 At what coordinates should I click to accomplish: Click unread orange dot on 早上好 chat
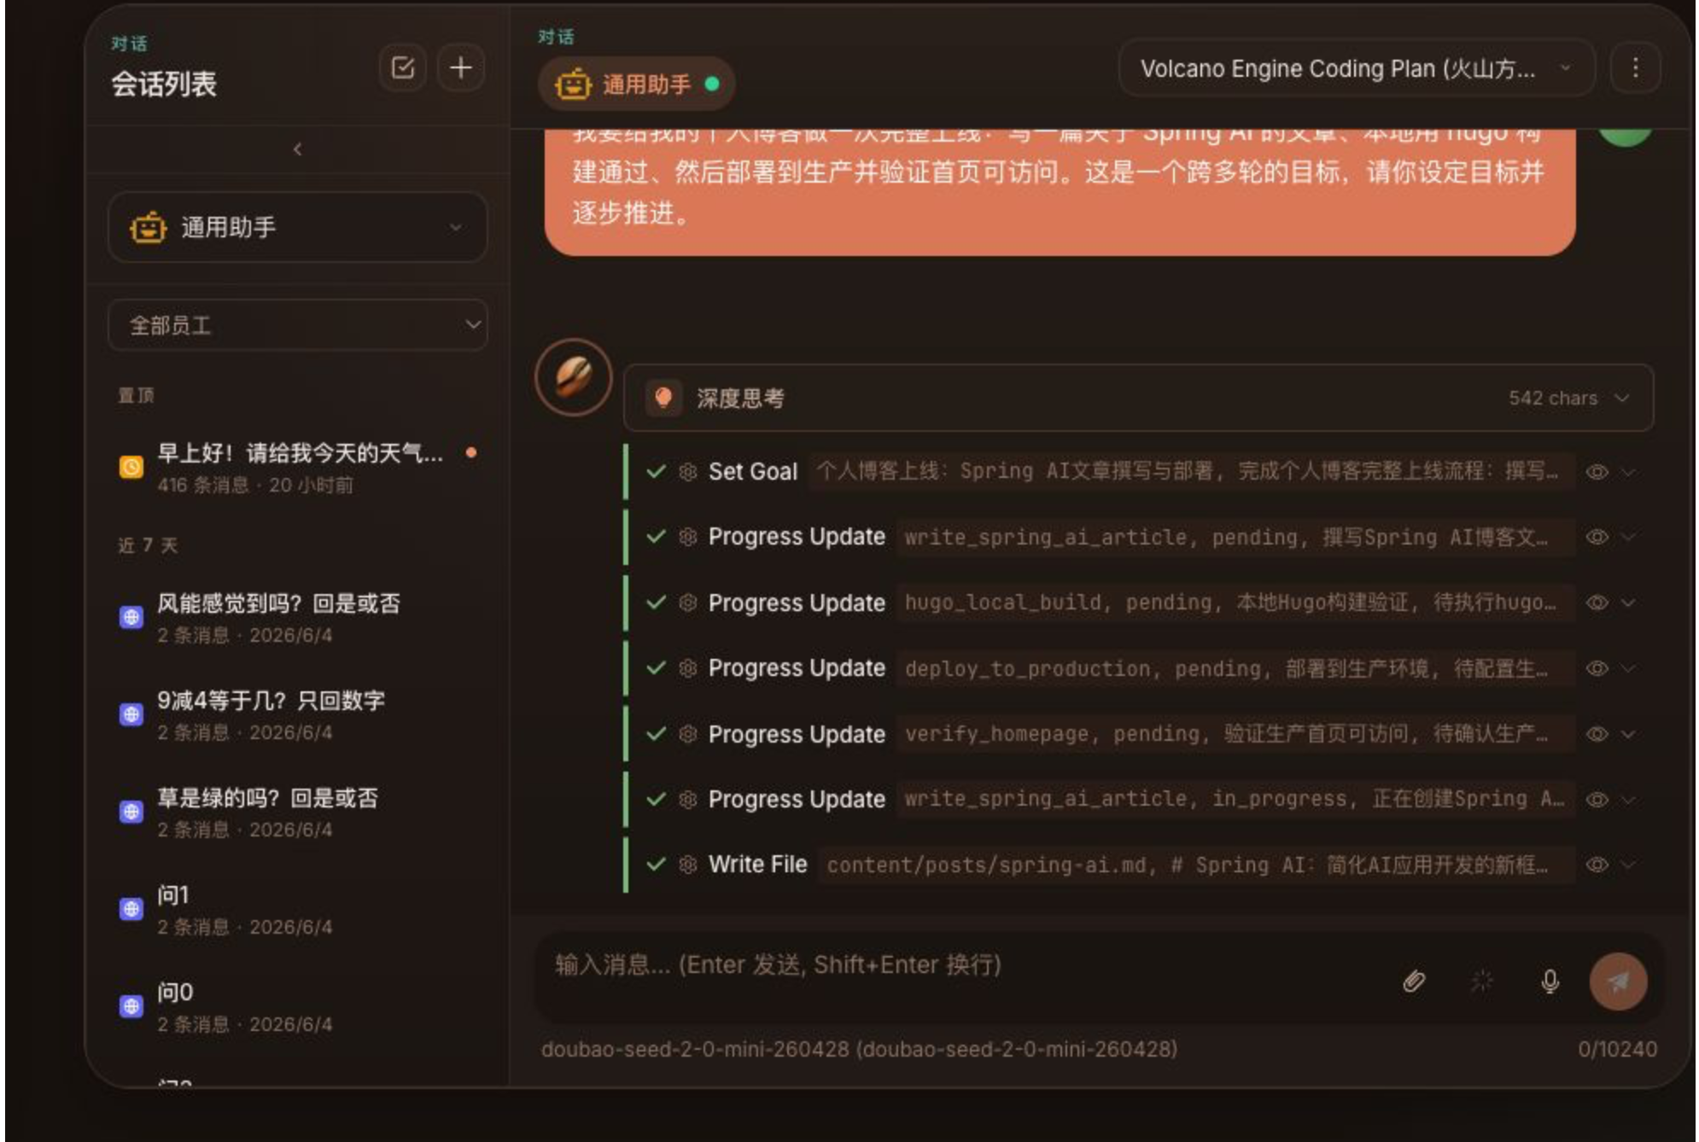tap(471, 452)
